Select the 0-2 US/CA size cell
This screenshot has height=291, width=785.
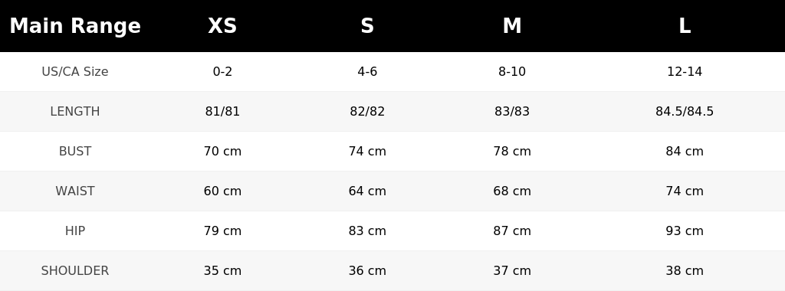click(x=222, y=71)
